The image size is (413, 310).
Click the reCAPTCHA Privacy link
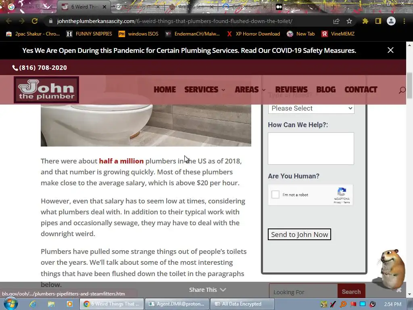337,203
